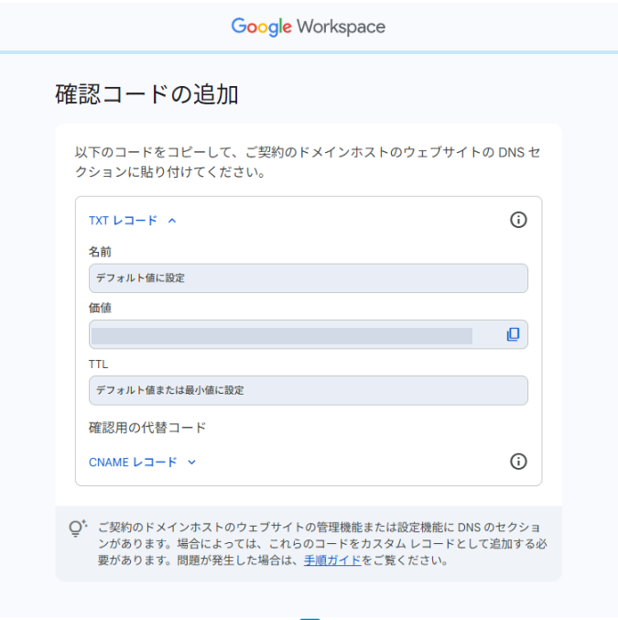Click the DNS section tip paragraph text

click(x=320, y=544)
